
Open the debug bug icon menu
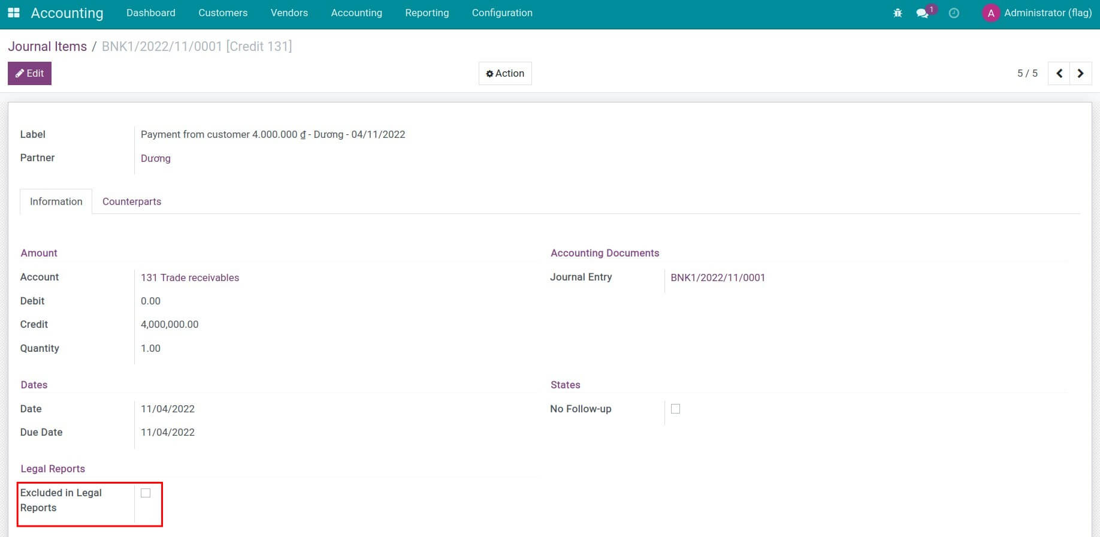click(x=897, y=13)
